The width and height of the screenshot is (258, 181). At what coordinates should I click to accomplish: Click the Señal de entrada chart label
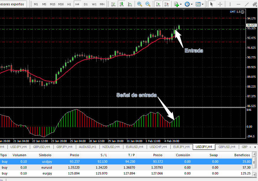(136, 95)
